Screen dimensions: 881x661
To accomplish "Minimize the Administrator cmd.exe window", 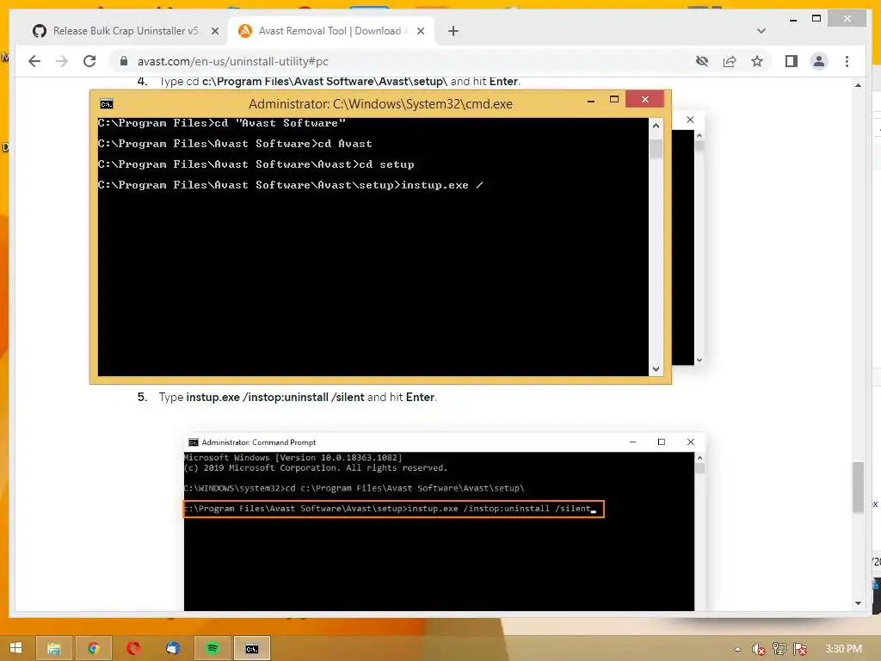I will coord(591,101).
